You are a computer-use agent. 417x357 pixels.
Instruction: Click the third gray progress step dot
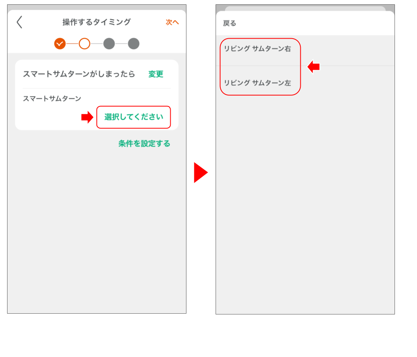point(109,44)
